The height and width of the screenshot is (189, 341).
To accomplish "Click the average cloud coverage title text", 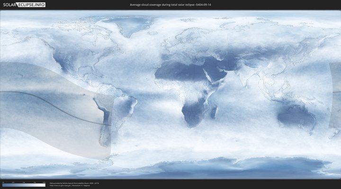I will pos(170,4).
